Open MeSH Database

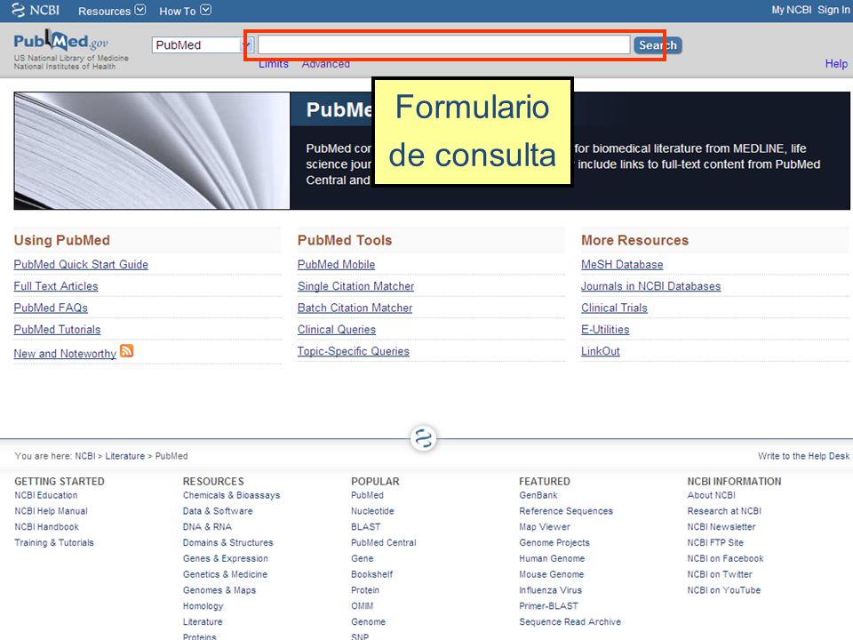tap(622, 265)
